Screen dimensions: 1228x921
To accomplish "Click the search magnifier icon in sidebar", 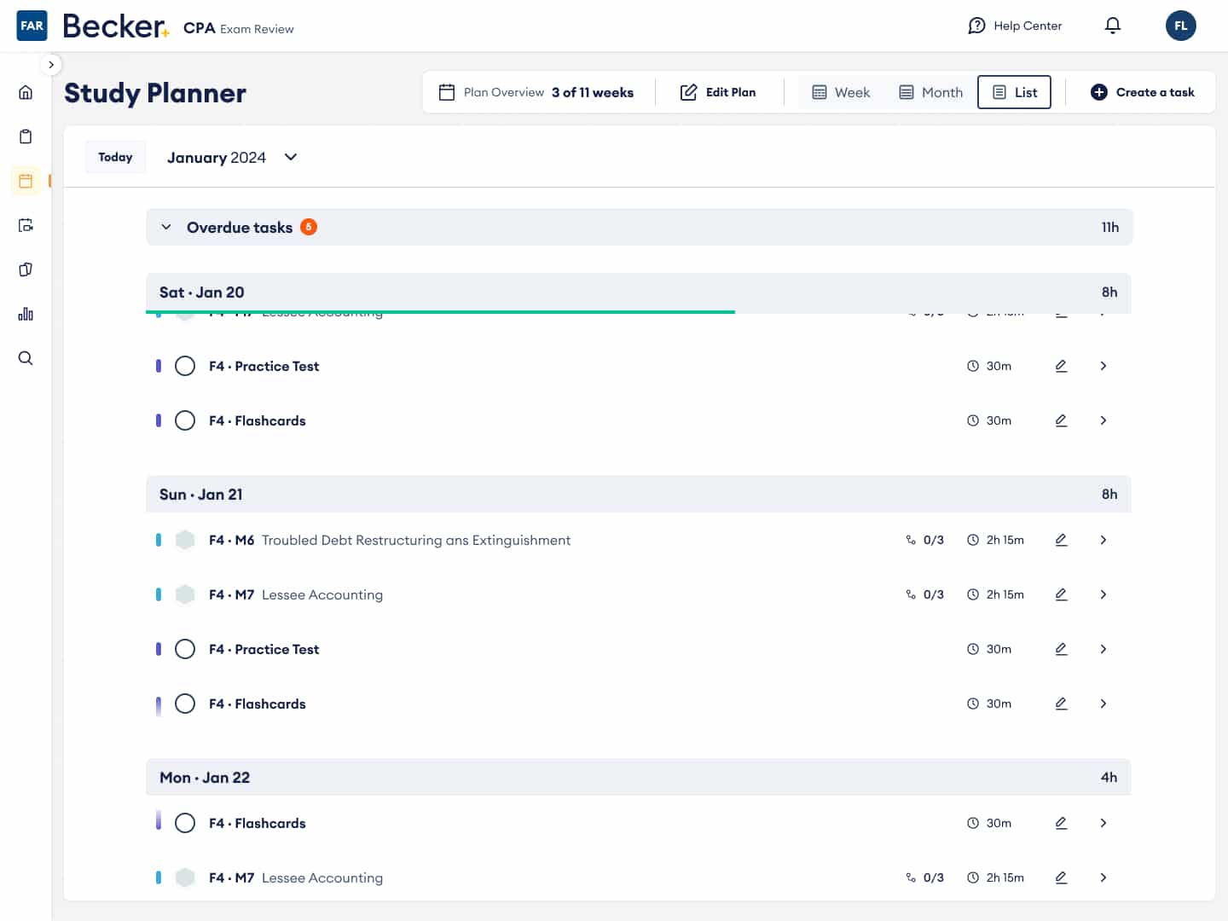I will (26, 358).
